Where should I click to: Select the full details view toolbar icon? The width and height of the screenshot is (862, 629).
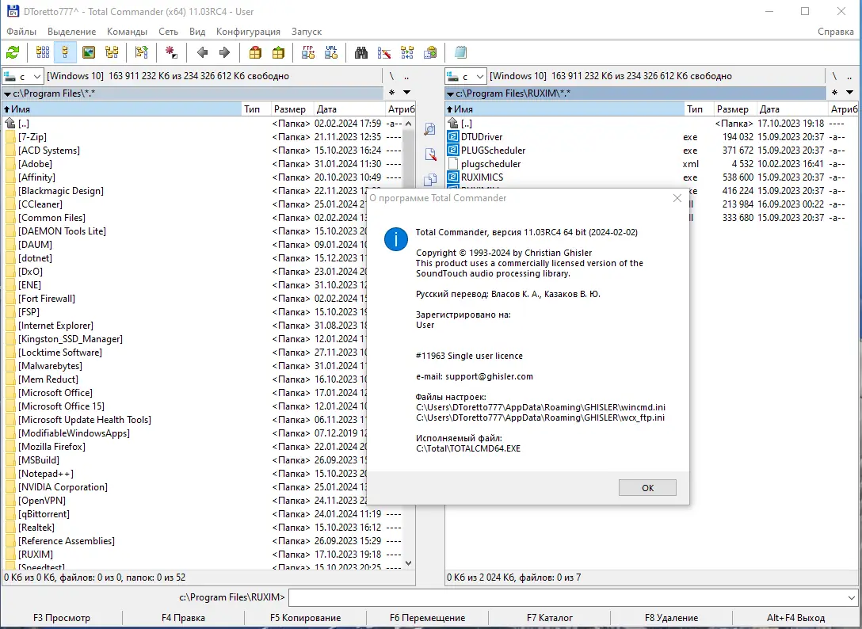[x=65, y=52]
